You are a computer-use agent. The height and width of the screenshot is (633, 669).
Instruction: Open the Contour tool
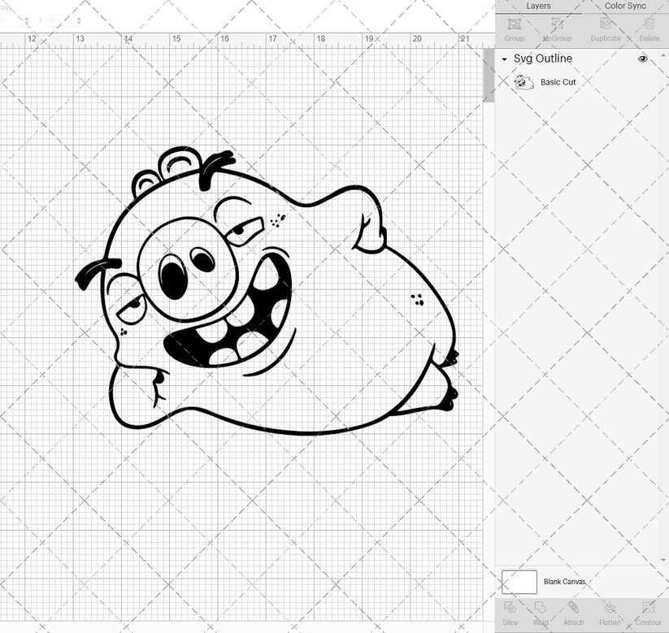coord(648,613)
